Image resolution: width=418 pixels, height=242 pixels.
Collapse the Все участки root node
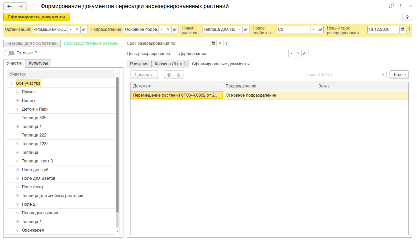pyautogui.click(x=12, y=83)
